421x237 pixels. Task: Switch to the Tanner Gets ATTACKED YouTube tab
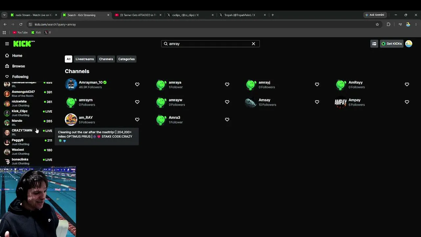138,15
